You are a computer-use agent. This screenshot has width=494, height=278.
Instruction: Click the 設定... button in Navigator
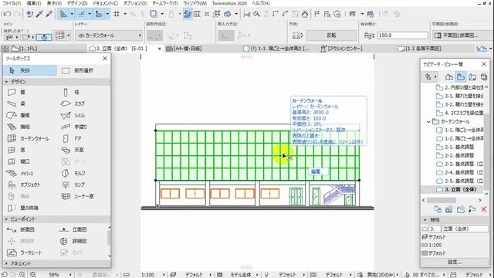click(x=455, y=262)
